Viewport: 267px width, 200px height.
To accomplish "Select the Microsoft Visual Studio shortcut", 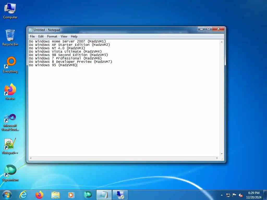I will tap(10, 122).
